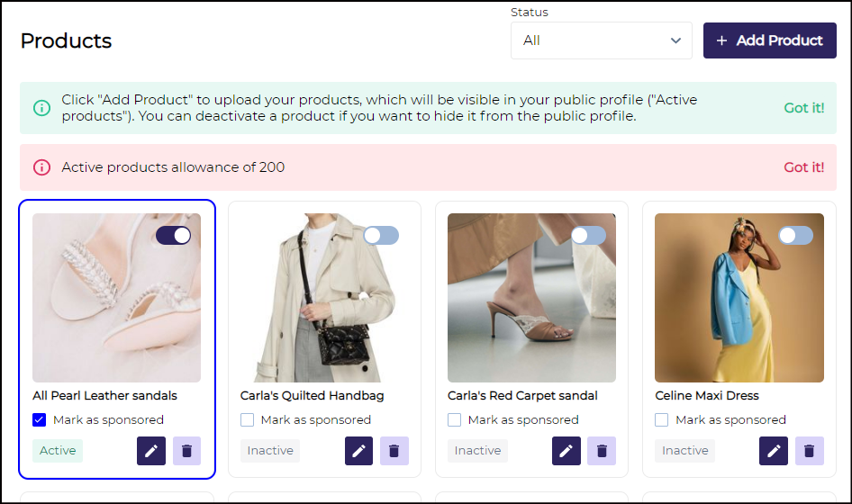
Task: Click the Add Product button
Action: click(x=769, y=40)
